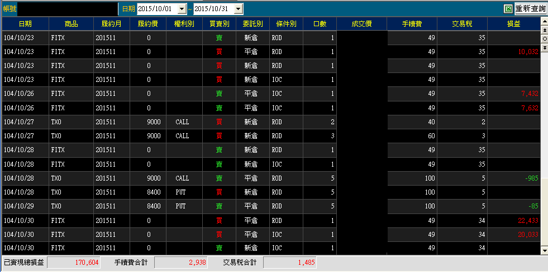Screen dimensions: 548x272
Task: Click the double-up page arrow on scrollbar
Action: [x=544, y=30]
